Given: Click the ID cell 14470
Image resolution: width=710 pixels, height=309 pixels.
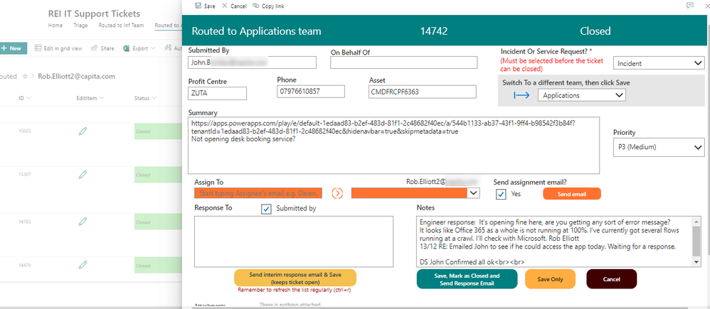Looking at the screenshot, I should pos(24,266).
